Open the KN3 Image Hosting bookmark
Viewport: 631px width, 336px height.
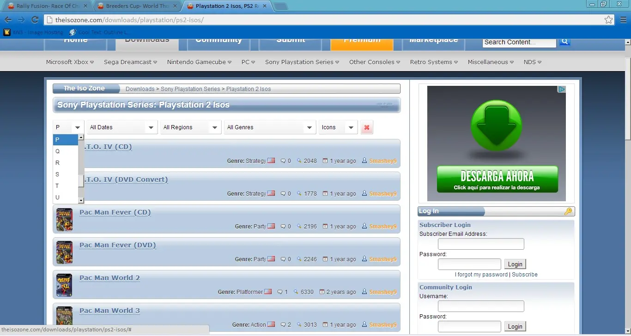(x=33, y=32)
